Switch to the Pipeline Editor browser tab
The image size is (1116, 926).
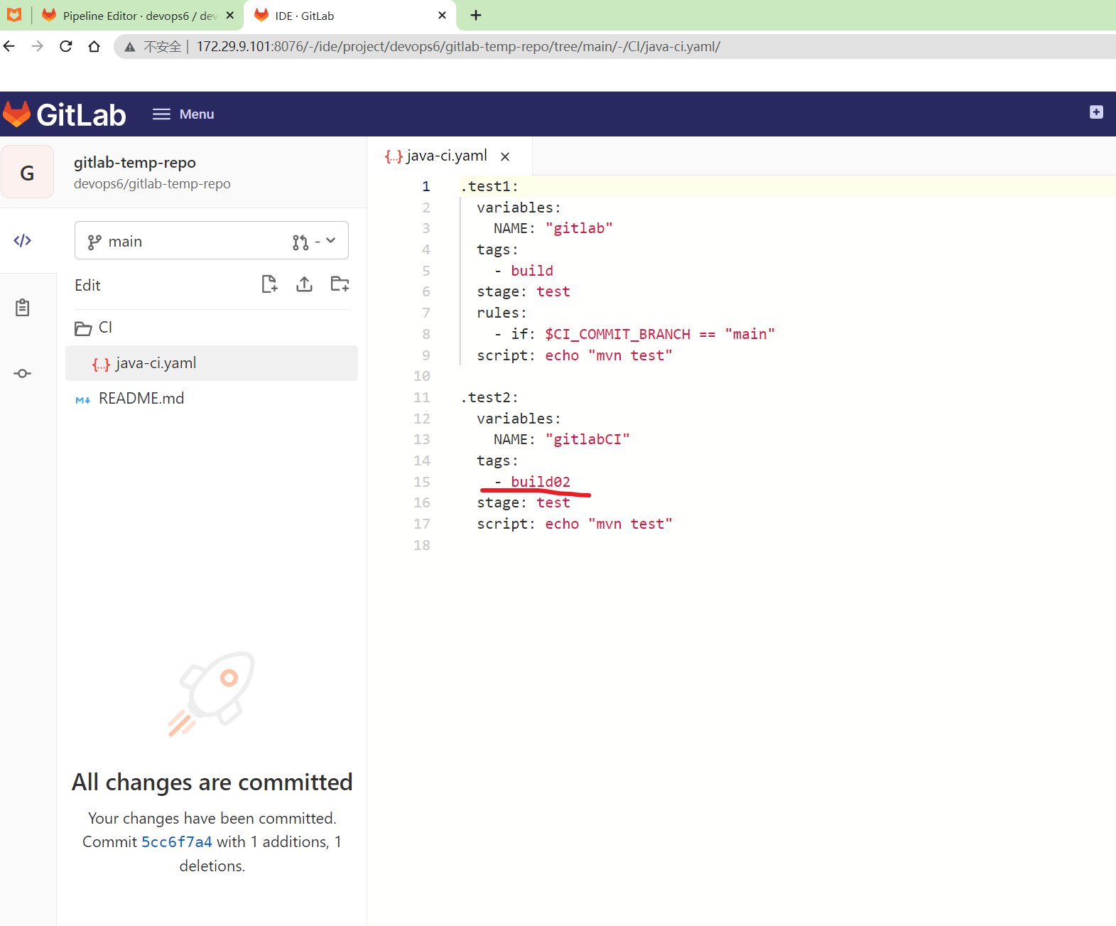(x=139, y=16)
